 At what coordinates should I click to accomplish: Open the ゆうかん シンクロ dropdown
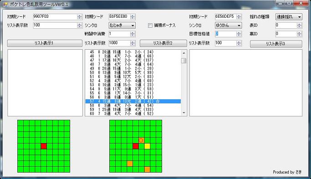click(x=228, y=26)
